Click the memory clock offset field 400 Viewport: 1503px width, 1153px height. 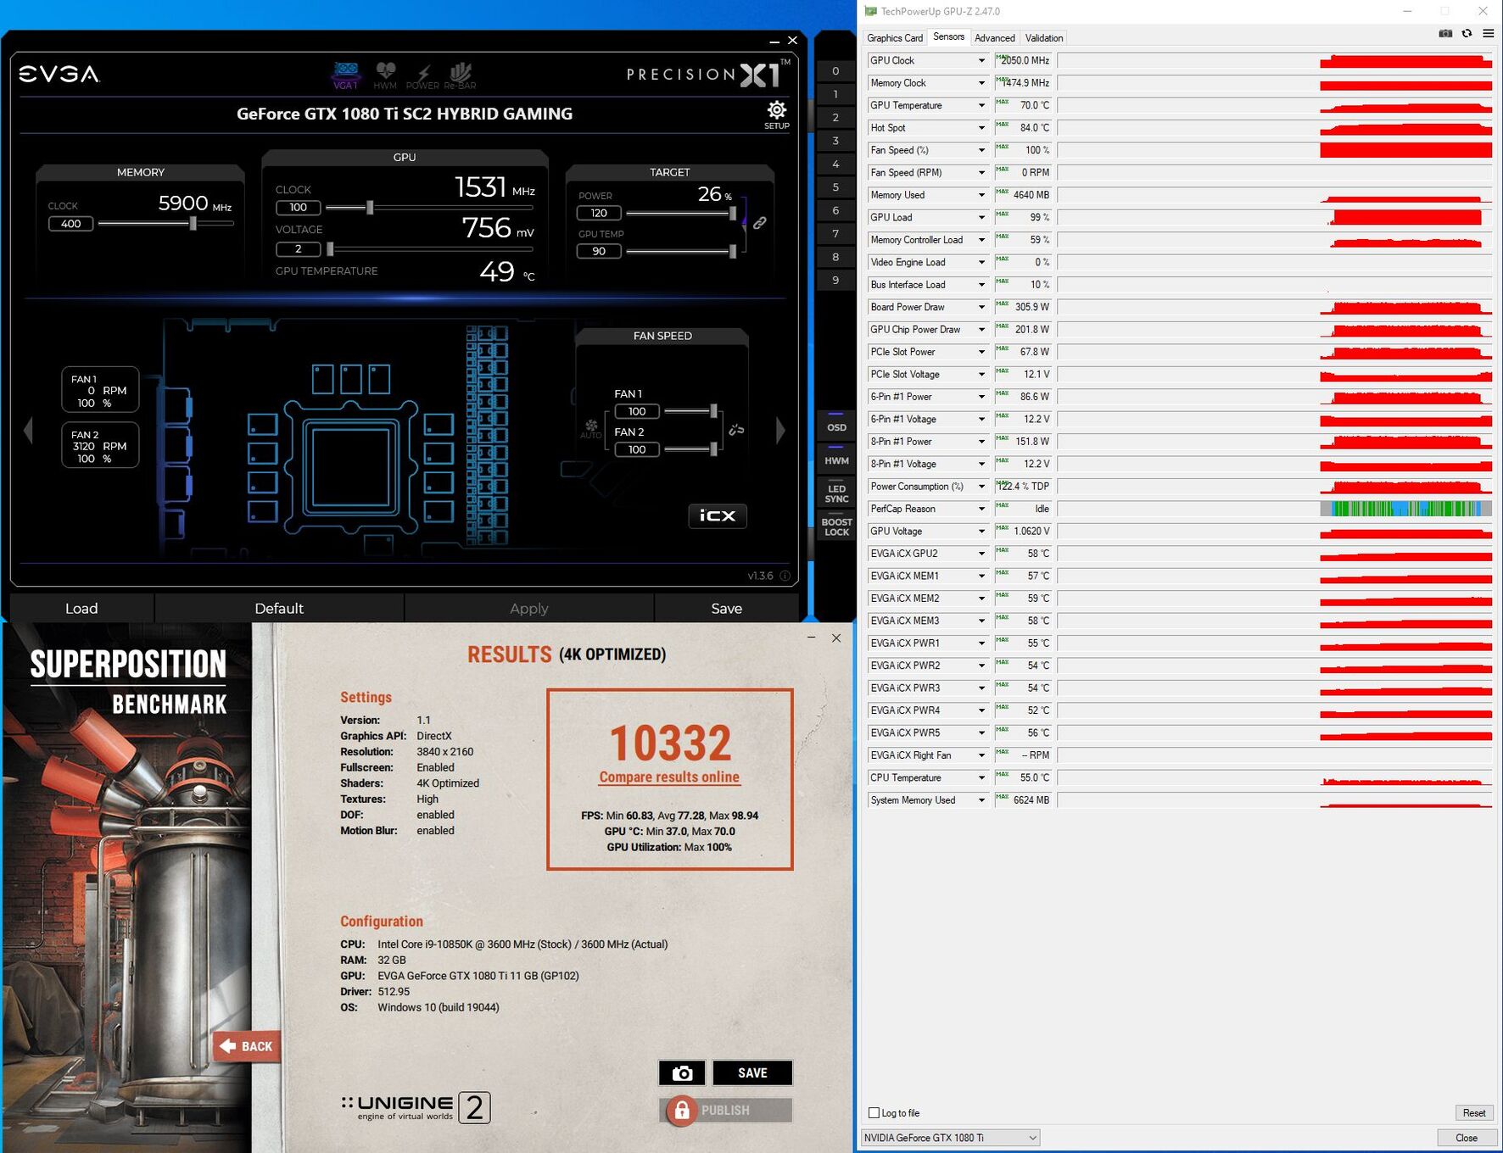[71, 224]
